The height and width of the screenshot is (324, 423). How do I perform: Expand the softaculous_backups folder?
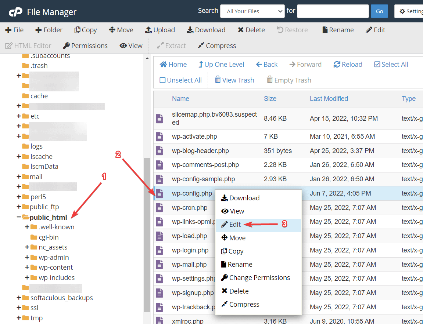click(x=19, y=298)
